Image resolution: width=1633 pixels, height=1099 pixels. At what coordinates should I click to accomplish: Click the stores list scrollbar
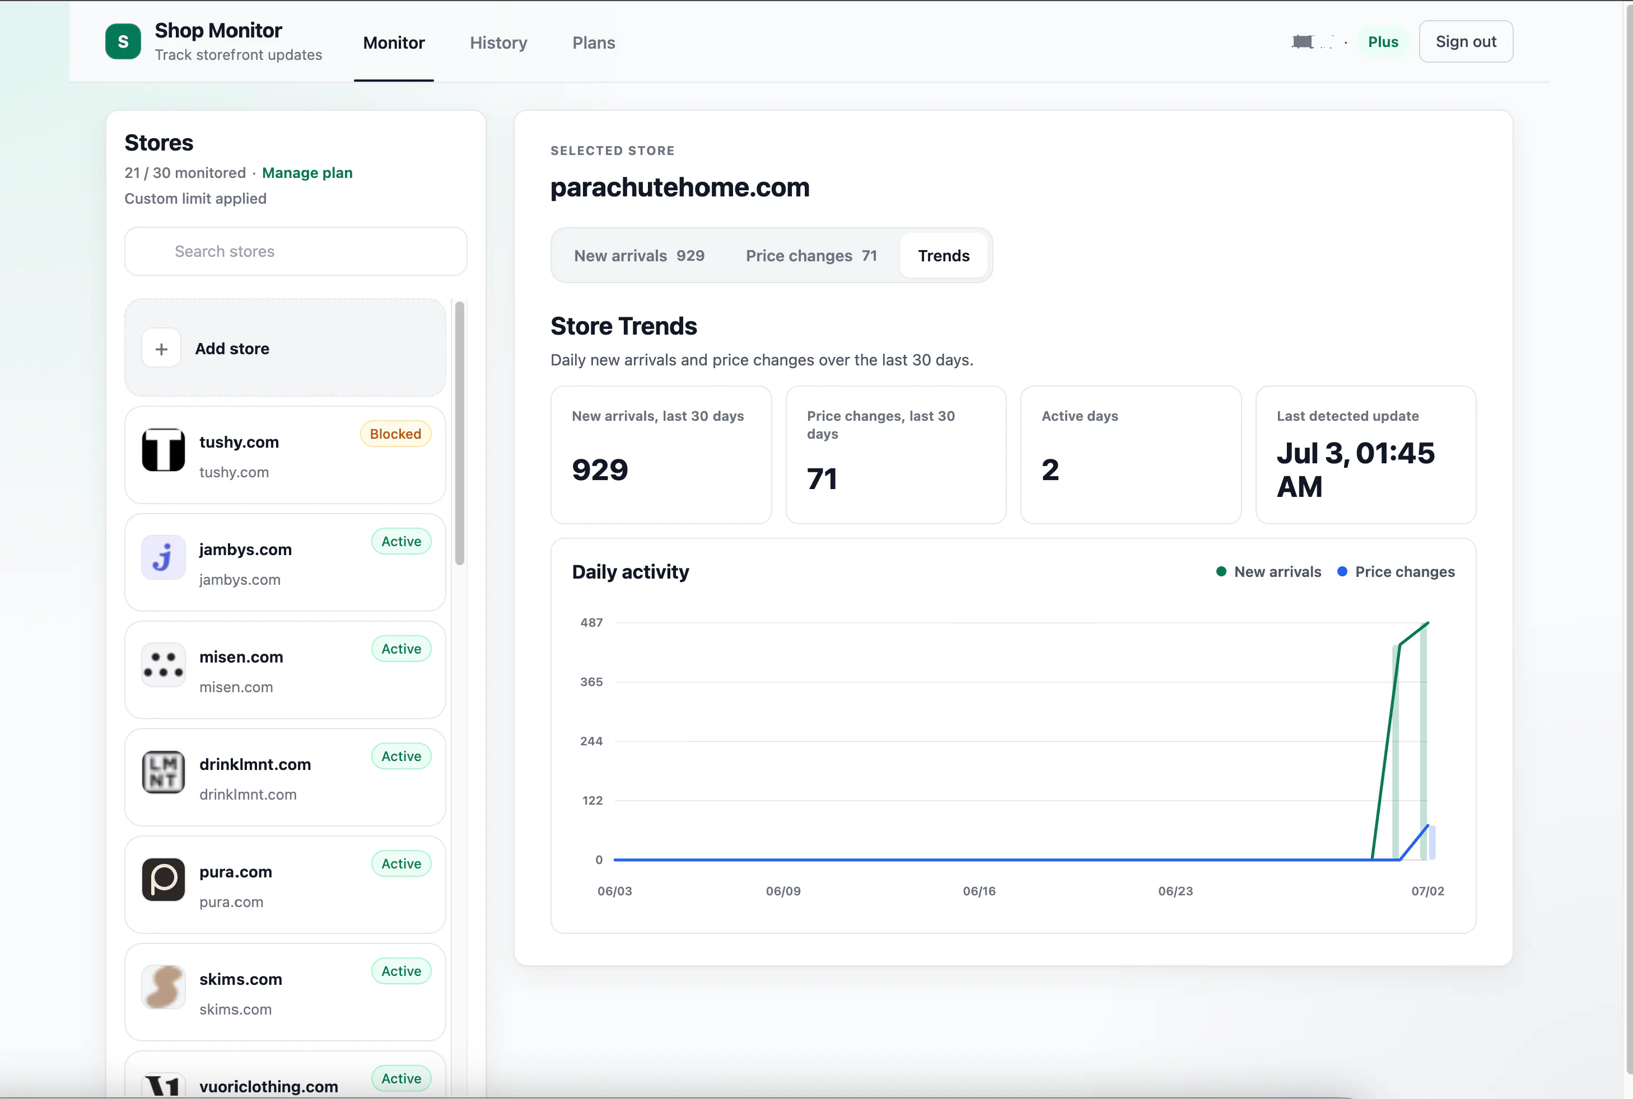459,433
